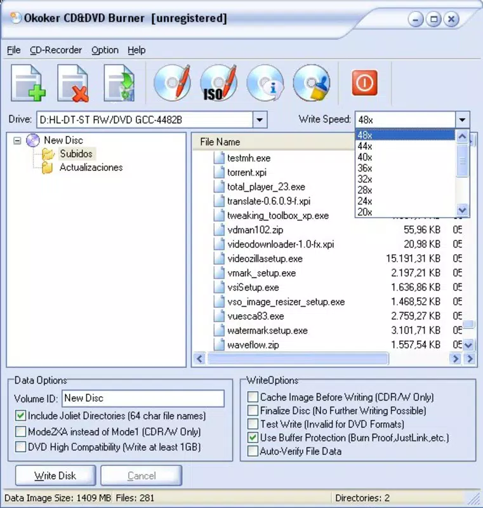483x508 pixels.
Task: Choose 36x write speed option
Action: (405, 168)
